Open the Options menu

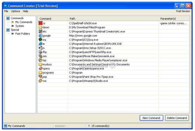(15, 11)
